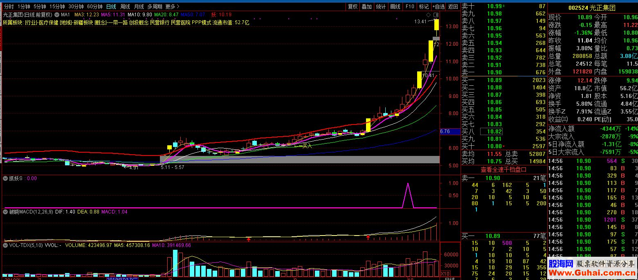This screenshot has height=280, width=638.
Task: Expand the main chart indicator dropdown arrow
Action: [x=57, y=15]
